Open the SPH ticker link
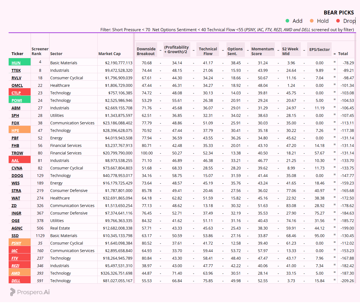The height and width of the screenshot is (303, 360). (x=15, y=115)
